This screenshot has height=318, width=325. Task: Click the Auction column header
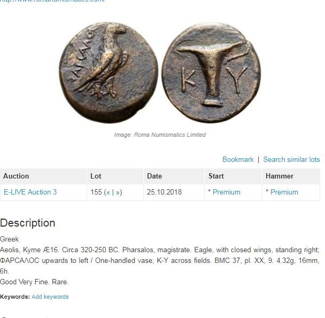coord(43,176)
